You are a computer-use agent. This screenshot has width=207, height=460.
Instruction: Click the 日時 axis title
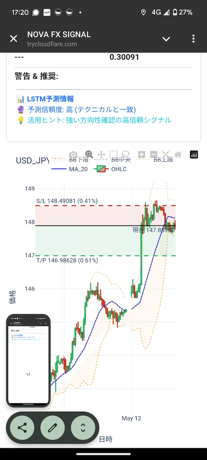[106, 439]
